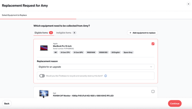Switch to the Eligible Items tab
The height and width of the screenshot is (109, 192).
point(41,33)
